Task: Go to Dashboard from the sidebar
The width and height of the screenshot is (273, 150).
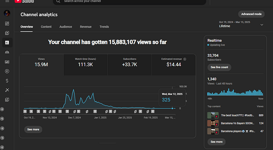Action: (7, 24)
